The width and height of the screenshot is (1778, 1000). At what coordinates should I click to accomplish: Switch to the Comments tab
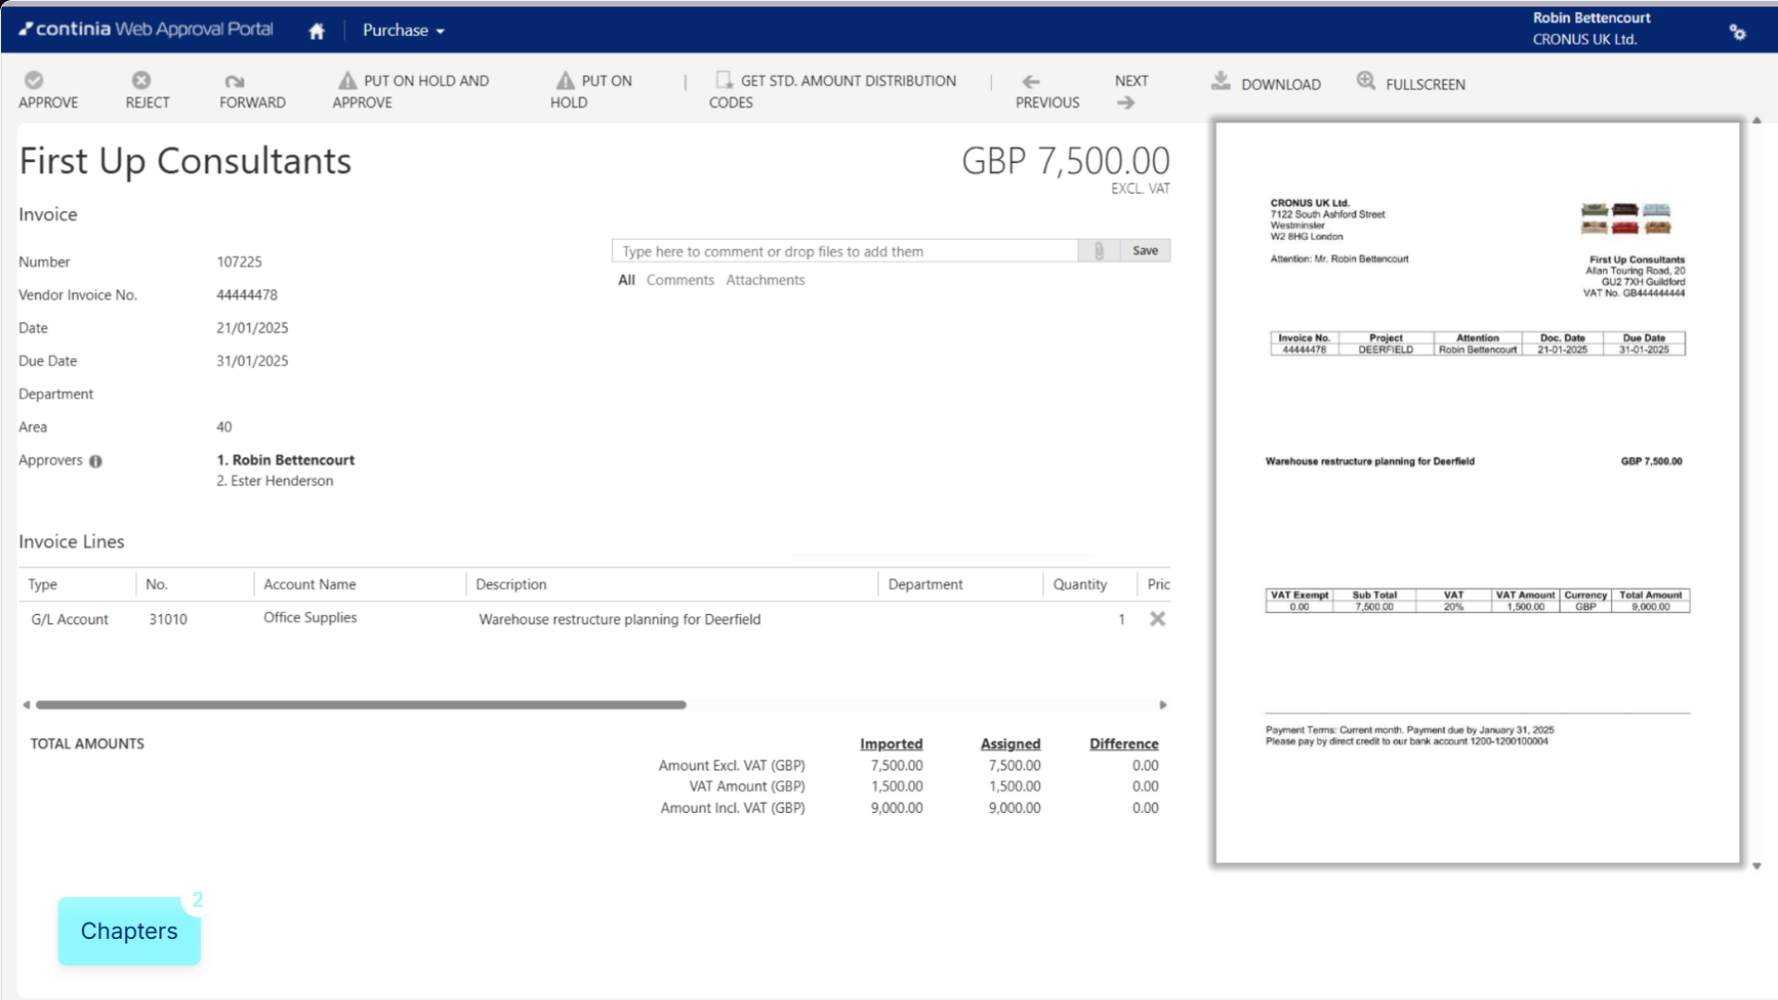pos(680,280)
